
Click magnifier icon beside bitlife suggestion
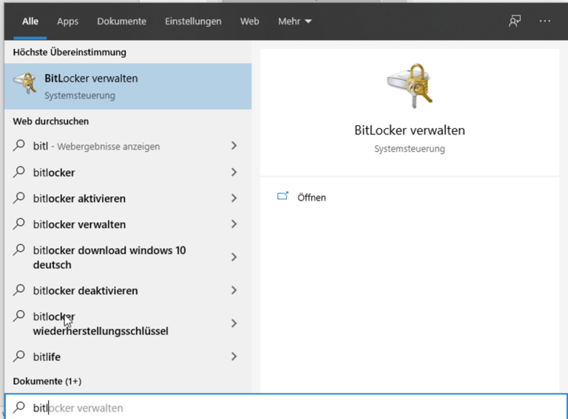point(20,357)
